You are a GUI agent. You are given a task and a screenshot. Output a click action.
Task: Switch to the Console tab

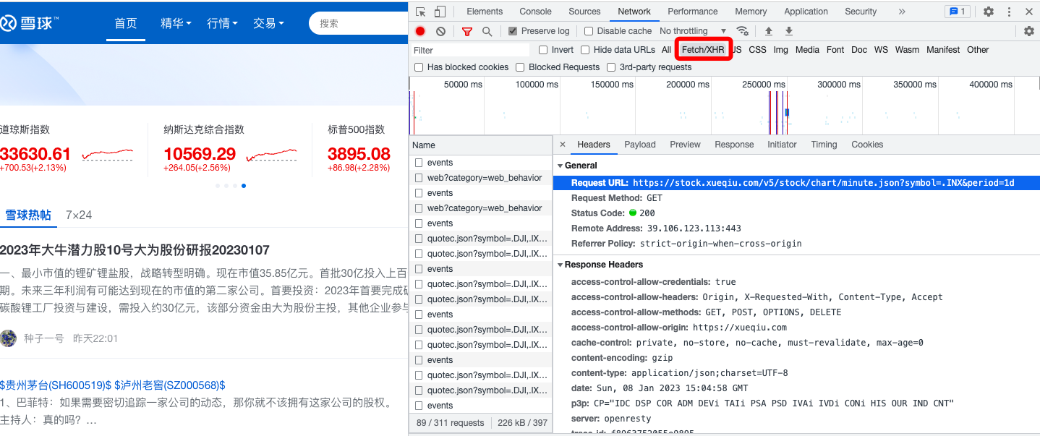535,12
